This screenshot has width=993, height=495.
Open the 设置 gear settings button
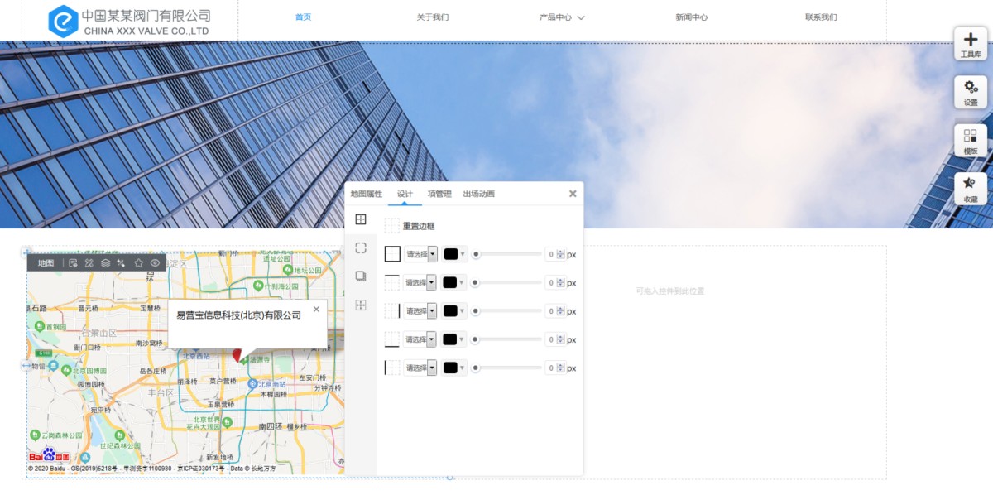(971, 92)
